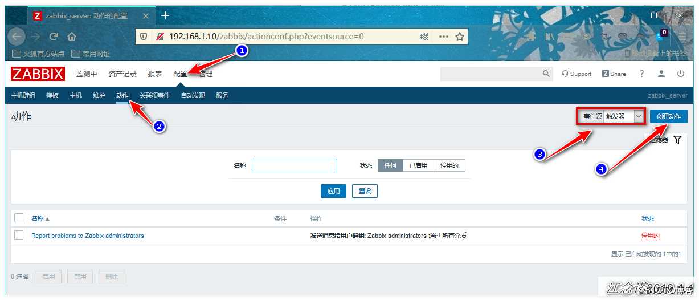Open the QR code icon in address bar
This screenshot has height=300, width=699.
[x=424, y=37]
